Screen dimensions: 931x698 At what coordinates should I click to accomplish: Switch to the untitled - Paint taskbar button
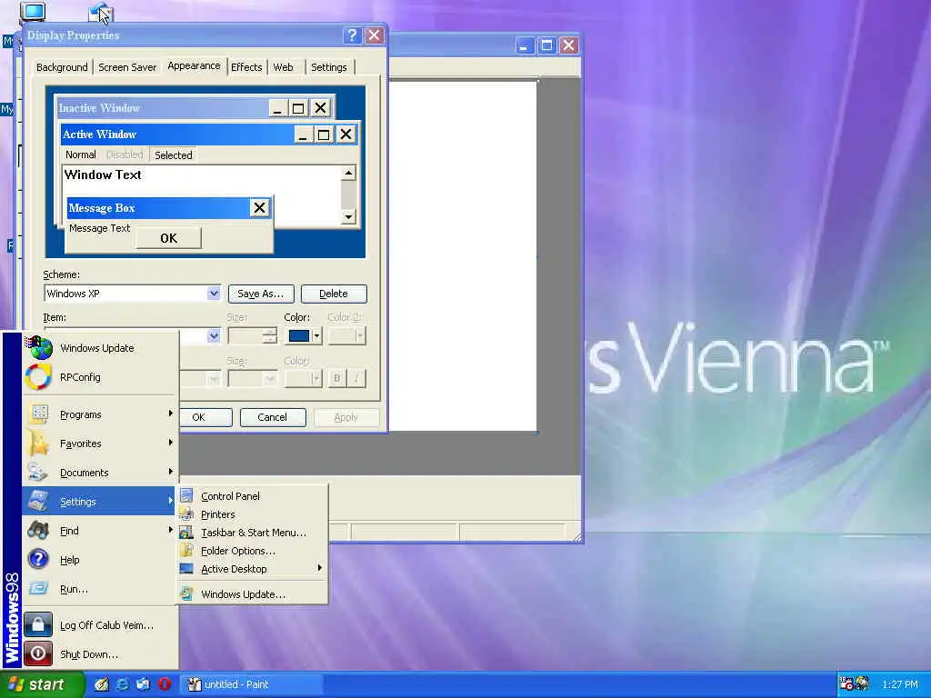(x=251, y=684)
